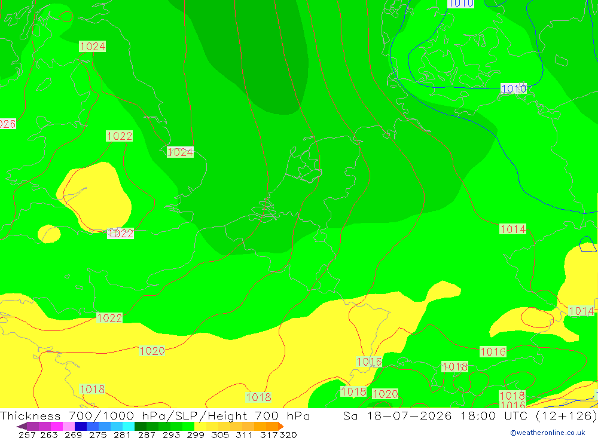598x438 pixels.
Task: Select legend value 263
Action: pos(49,434)
